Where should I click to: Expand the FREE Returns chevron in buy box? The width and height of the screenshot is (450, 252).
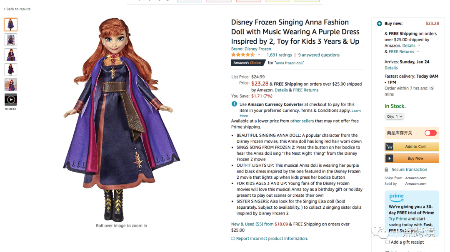pyautogui.click(x=418, y=52)
